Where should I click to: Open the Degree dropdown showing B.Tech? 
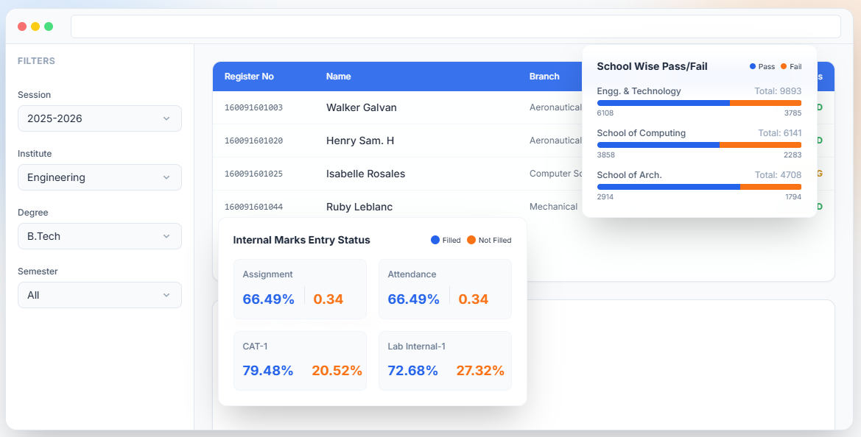(99, 236)
